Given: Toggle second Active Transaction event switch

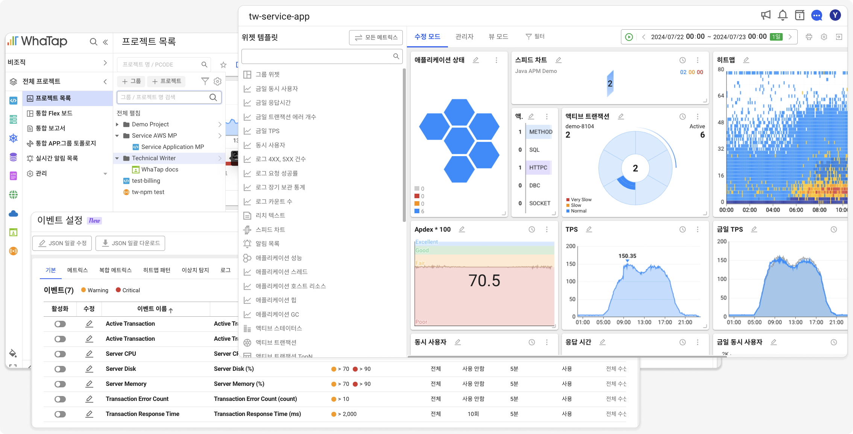Looking at the screenshot, I should coord(60,339).
